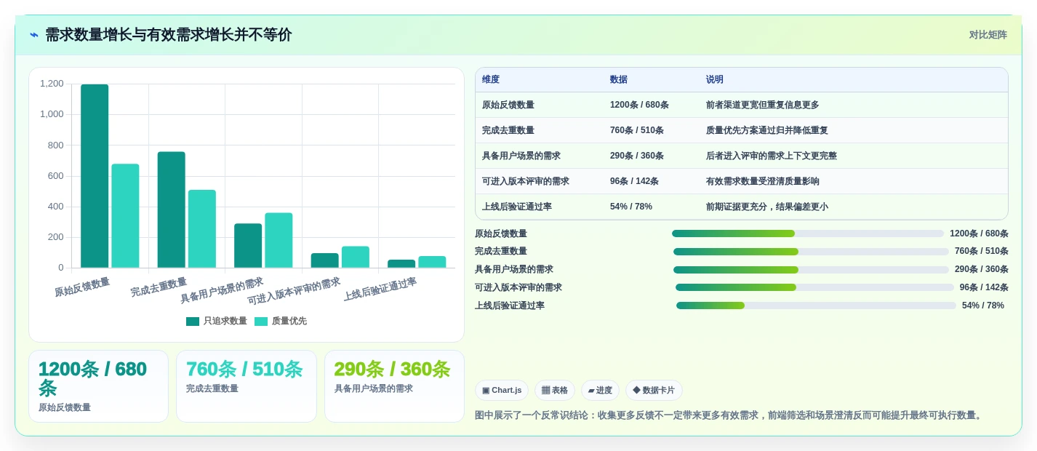This screenshot has width=1037, height=451.
Task: Click the tallest dark bar for 原始反馈数量
Action: [95, 176]
